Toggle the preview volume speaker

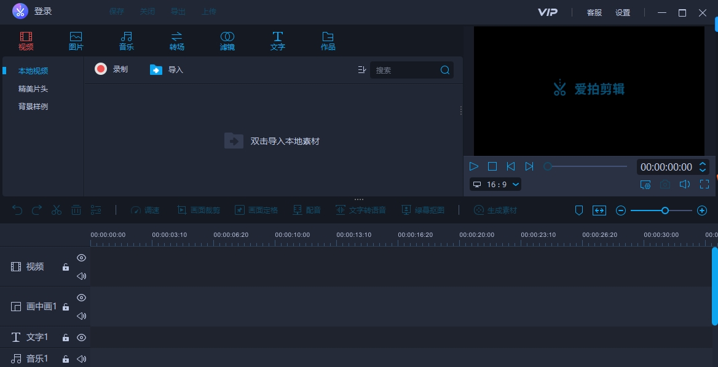(x=685, y=184)
